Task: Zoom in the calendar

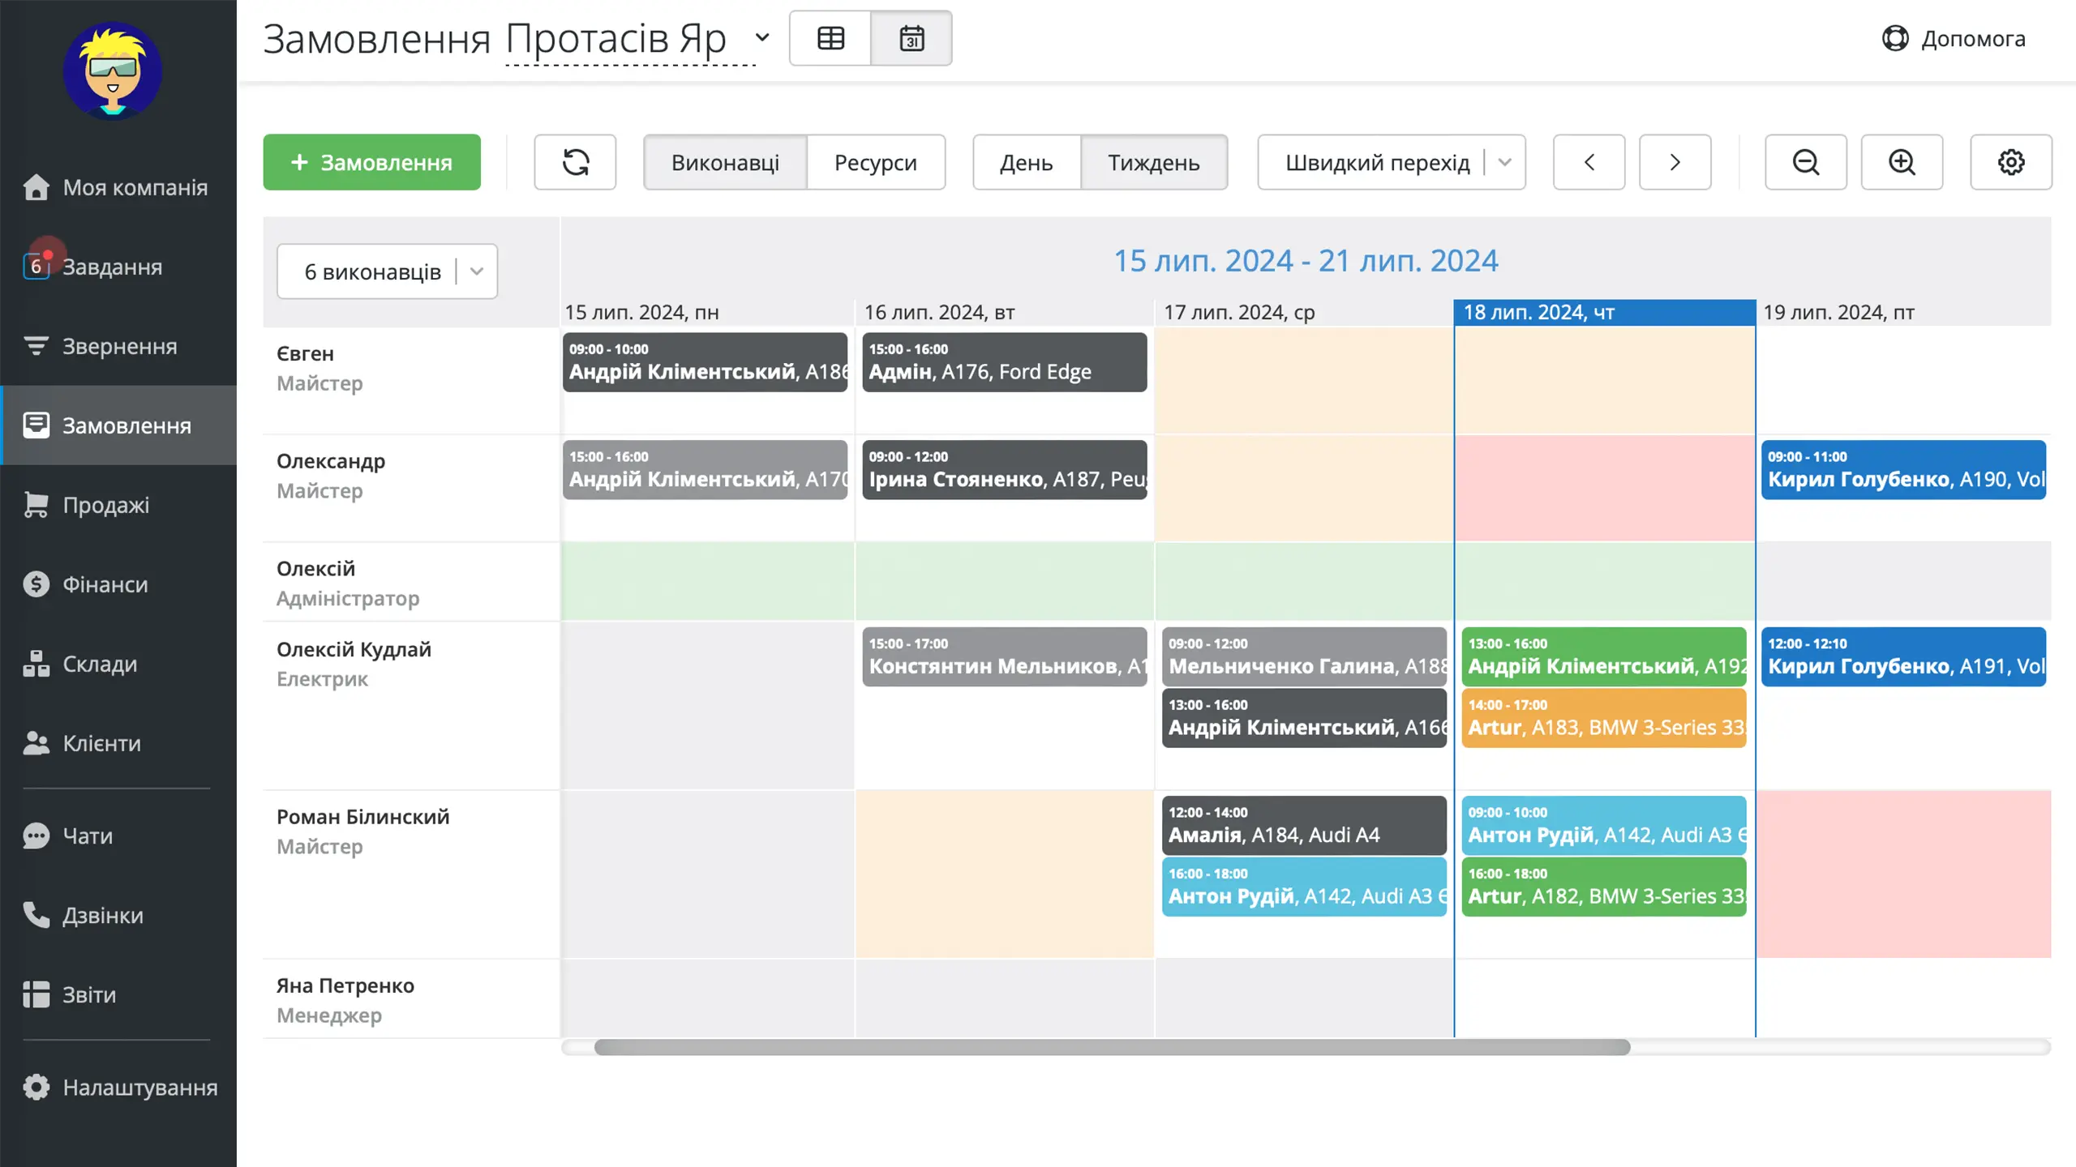Action: pos(1902,162)
